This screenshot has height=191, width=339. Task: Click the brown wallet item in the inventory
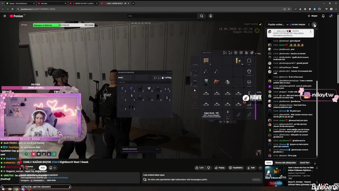(x=217, y=82)
